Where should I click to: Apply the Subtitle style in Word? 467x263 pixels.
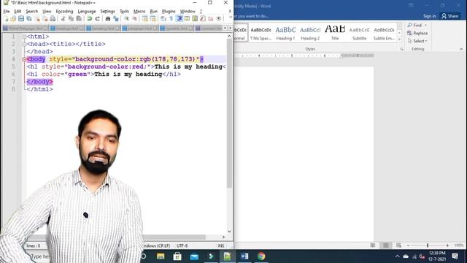click(x=359, y=33)
